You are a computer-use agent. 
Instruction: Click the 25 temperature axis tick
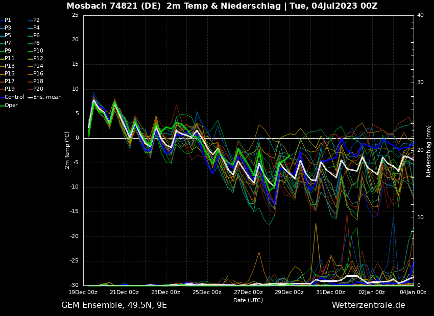pos(75,15)
